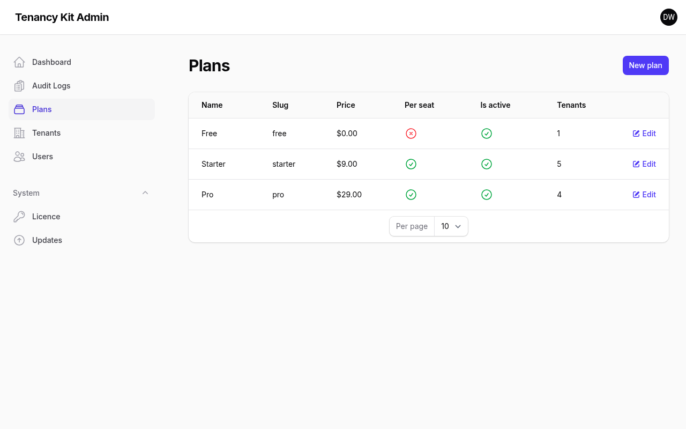Collapse the System sidebar group

point(145,193)
